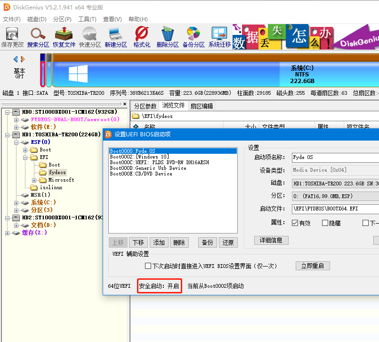
Task: Go to next disk with right arrow
Action: pos(23,59)
